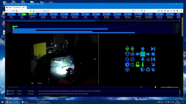This screenshot has width=186, height=104.
Task: Toggle the first power switch in third row
Action: tap(127, 59)
